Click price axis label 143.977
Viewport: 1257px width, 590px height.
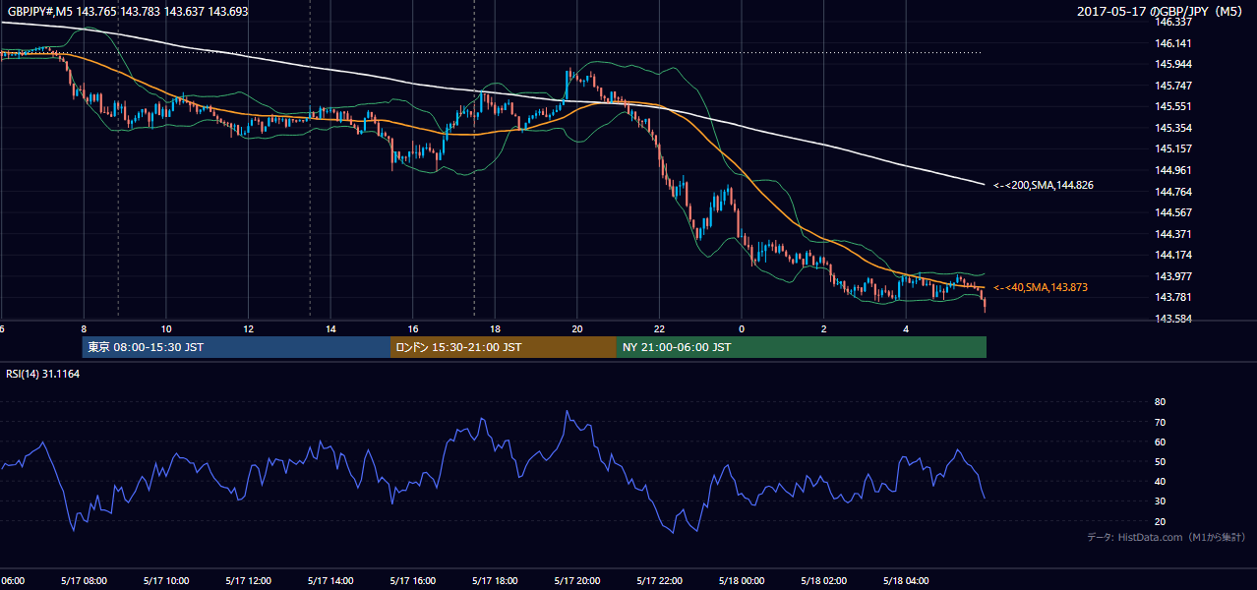point(1172,276)
